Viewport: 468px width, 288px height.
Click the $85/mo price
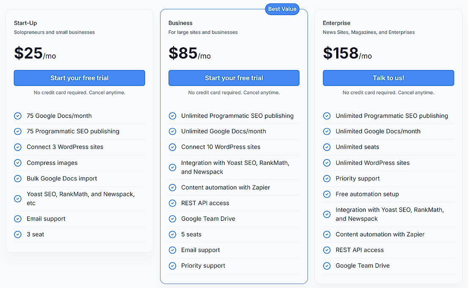point(190,53)
